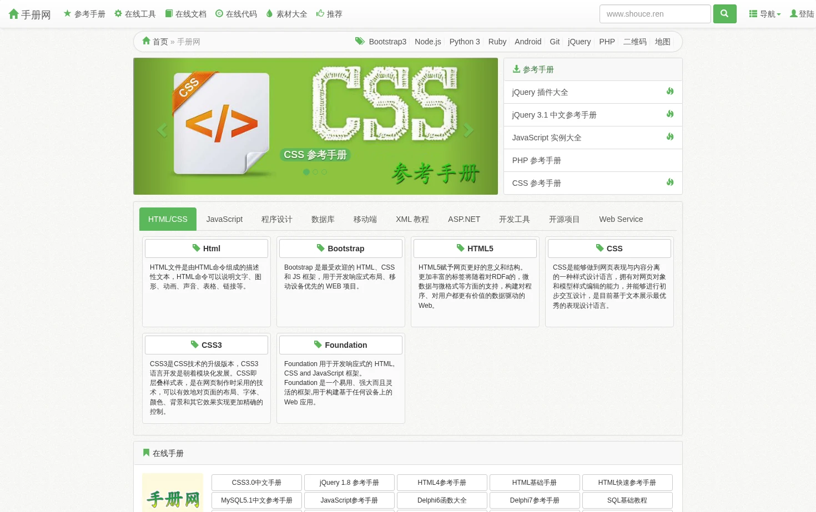Click the download icon in 参考手册 panel header
This screenshot has height=512, width=816.
[516, 69]
